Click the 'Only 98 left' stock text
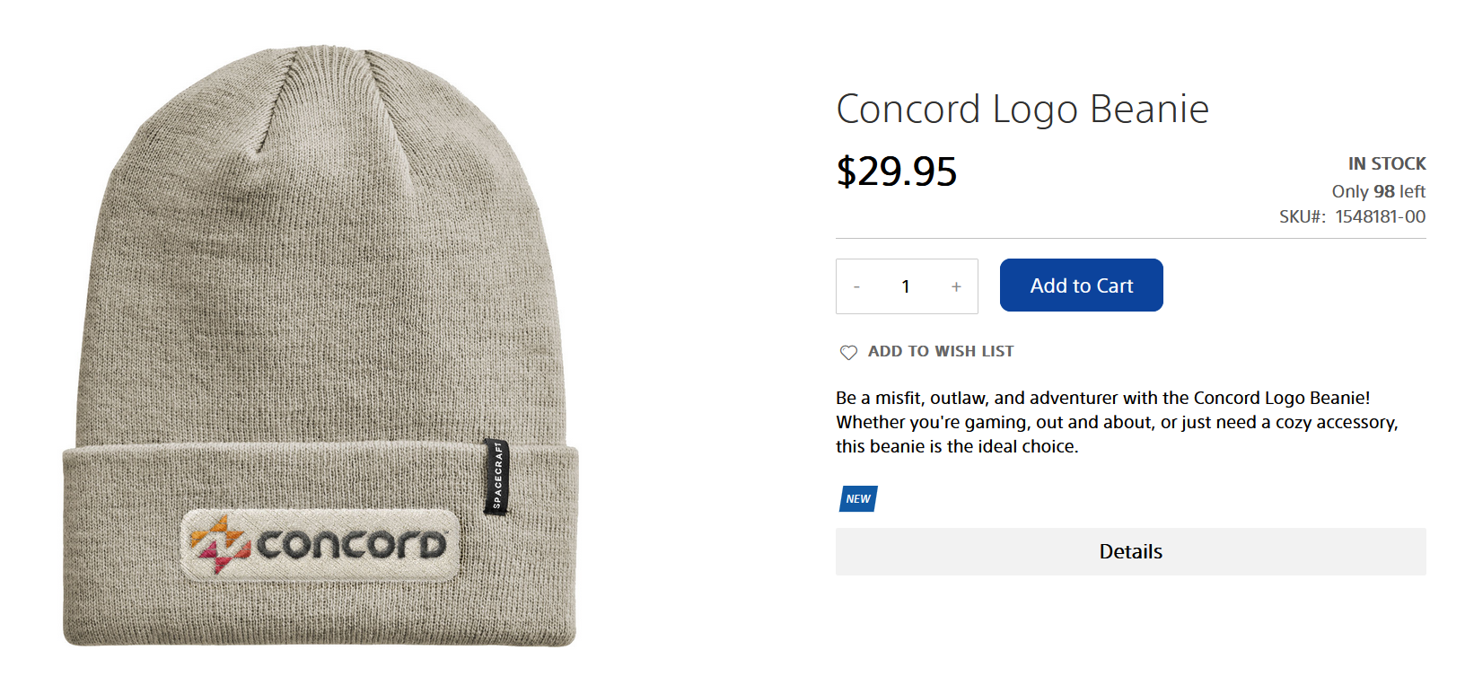Screen dimensions: 1465x694 [x=1378, y=191]
